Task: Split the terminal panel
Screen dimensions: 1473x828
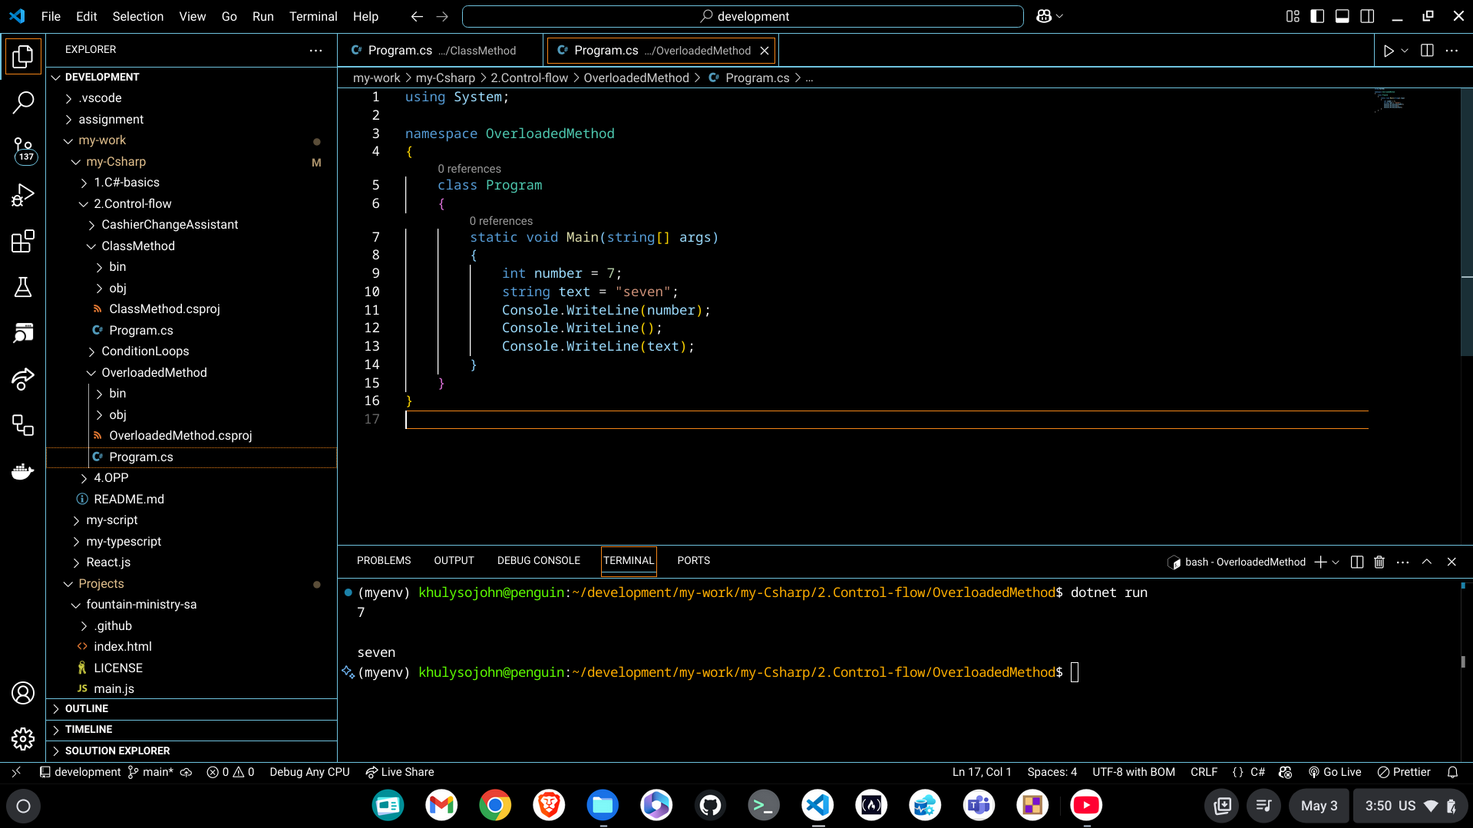Action: click(x=1357, y=562)
